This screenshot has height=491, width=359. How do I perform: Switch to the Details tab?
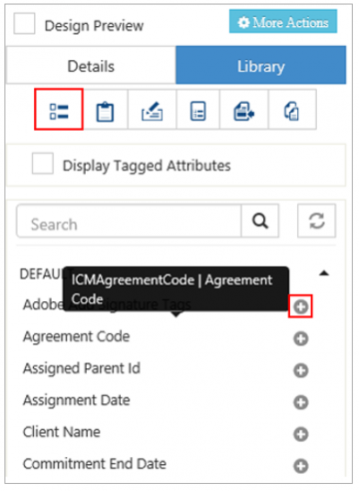pyautogui.click(x=91, y=66)
